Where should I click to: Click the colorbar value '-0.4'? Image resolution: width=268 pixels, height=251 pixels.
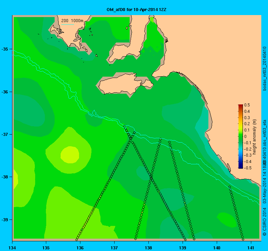tap(247, 162)
